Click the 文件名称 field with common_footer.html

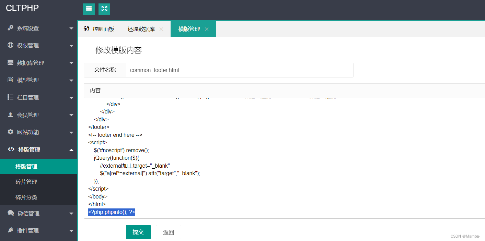pos(240,70)
